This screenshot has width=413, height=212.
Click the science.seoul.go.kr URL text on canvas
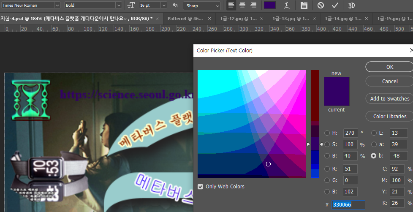point(127,94)
